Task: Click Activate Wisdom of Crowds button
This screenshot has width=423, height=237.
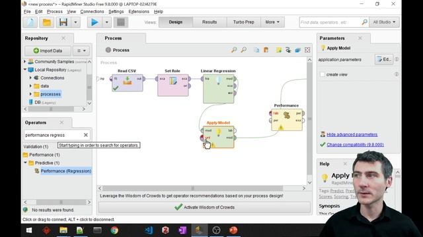Action: (x=204, y=207)
